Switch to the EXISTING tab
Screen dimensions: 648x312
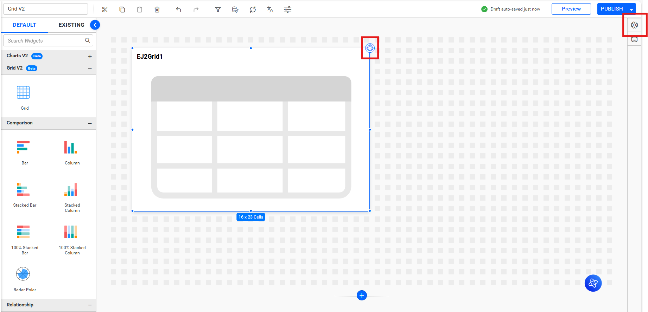[71, 25]
